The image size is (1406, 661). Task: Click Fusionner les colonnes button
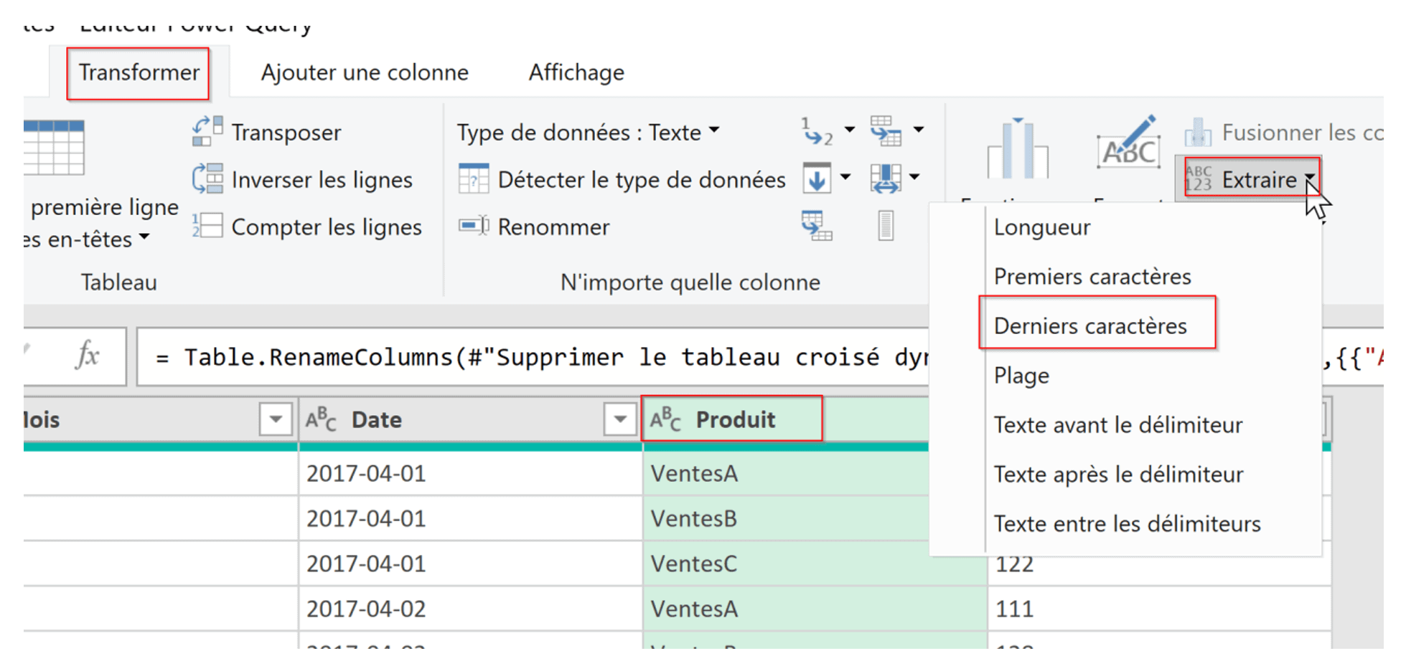(x=1285, y=133)
